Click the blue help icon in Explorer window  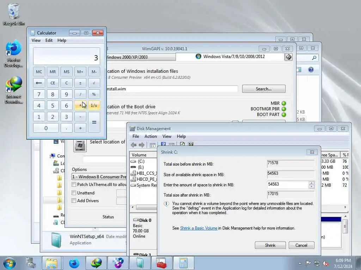311,70
